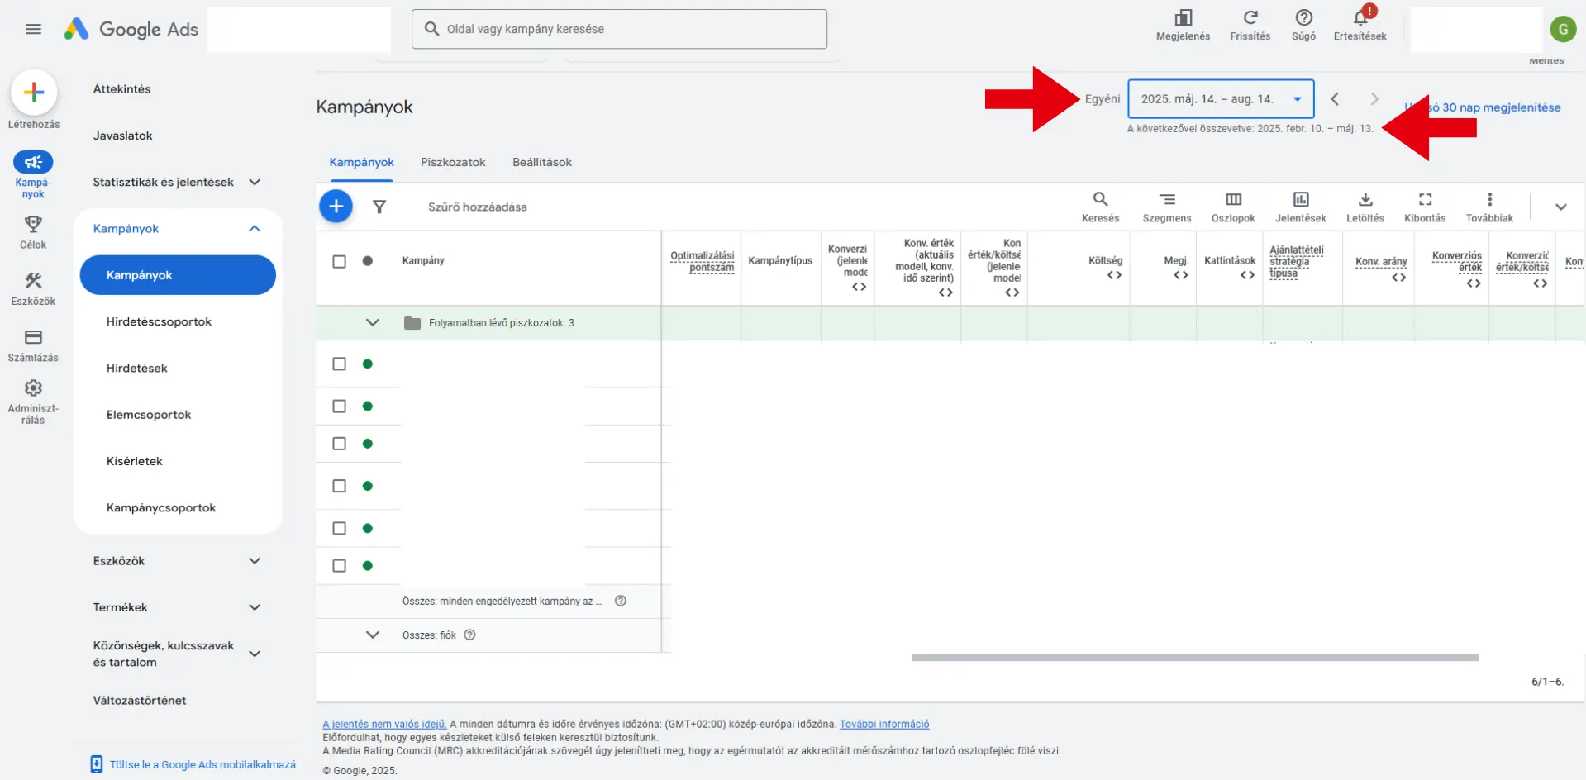Open the hamburger main menu
This screenshot has width=1586, height=780.
click(33, 29)
